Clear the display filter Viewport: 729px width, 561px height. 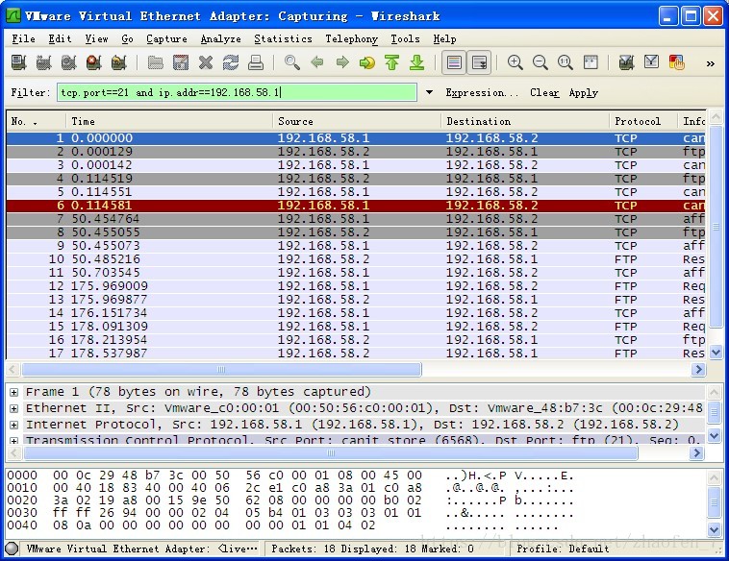coord(544,92)
